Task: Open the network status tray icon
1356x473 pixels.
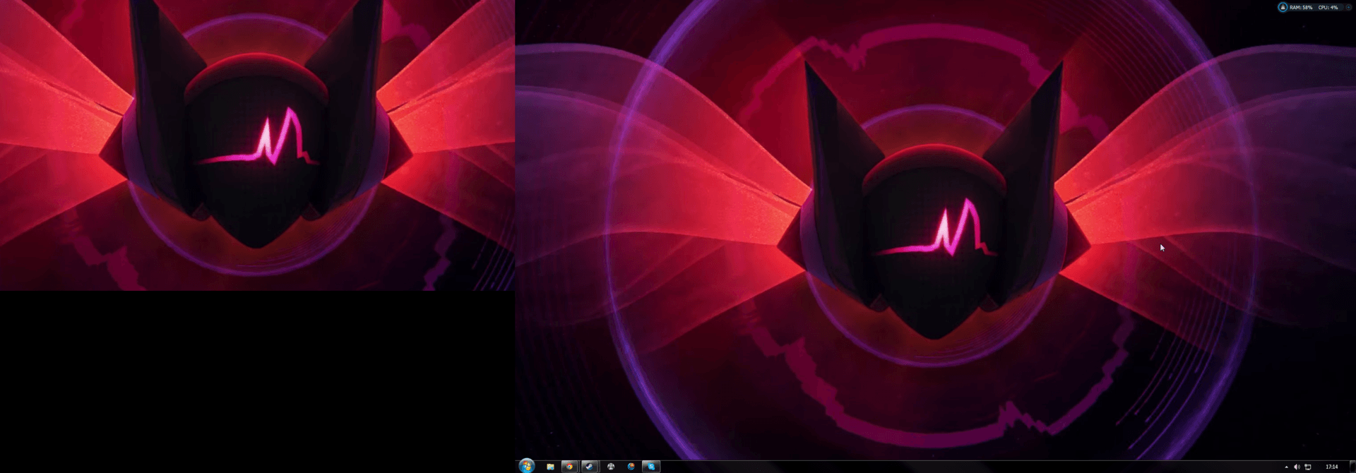Action: point(1308,467)
